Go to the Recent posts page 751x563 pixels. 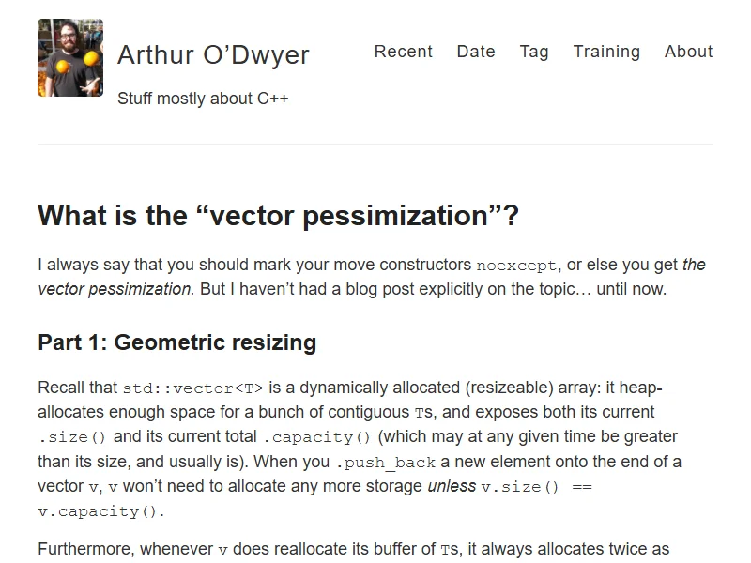click(404, 52)
